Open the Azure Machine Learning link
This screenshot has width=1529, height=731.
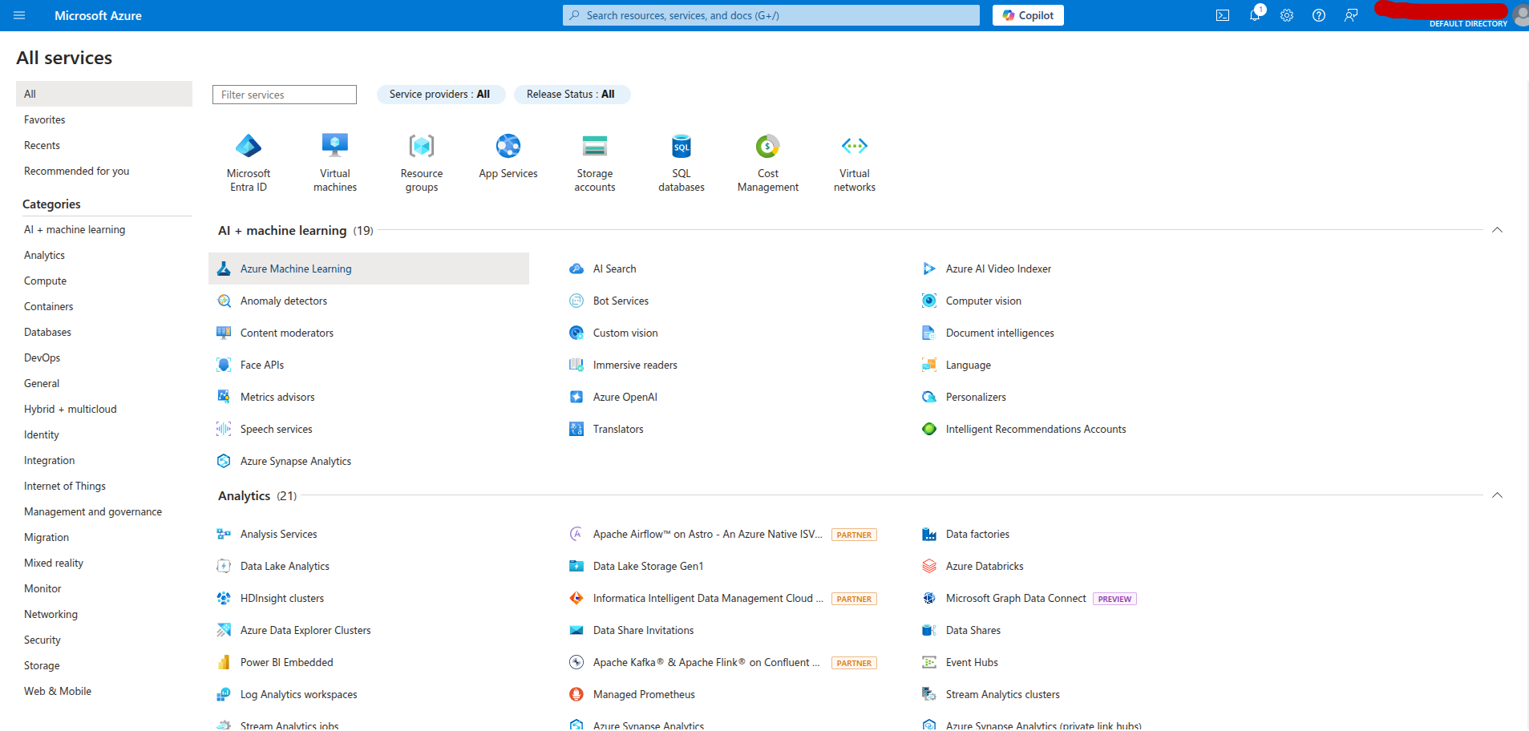tap(296, 269)
